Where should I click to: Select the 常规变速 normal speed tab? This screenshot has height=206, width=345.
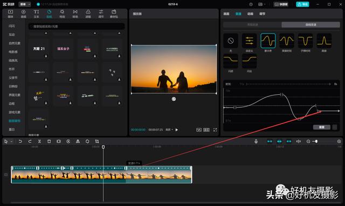pyautogui.click(x=252, y=24)
